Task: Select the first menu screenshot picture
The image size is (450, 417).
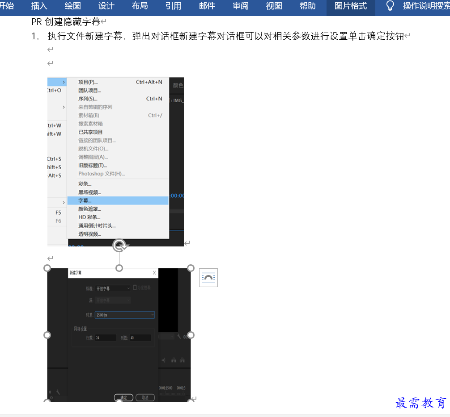Action: pyautogui.click(x=115, y=162)
